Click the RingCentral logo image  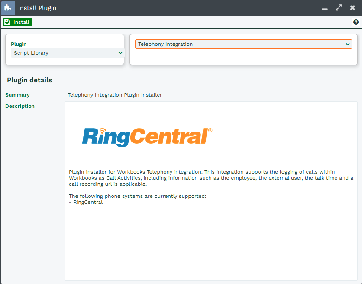[147, 136]
